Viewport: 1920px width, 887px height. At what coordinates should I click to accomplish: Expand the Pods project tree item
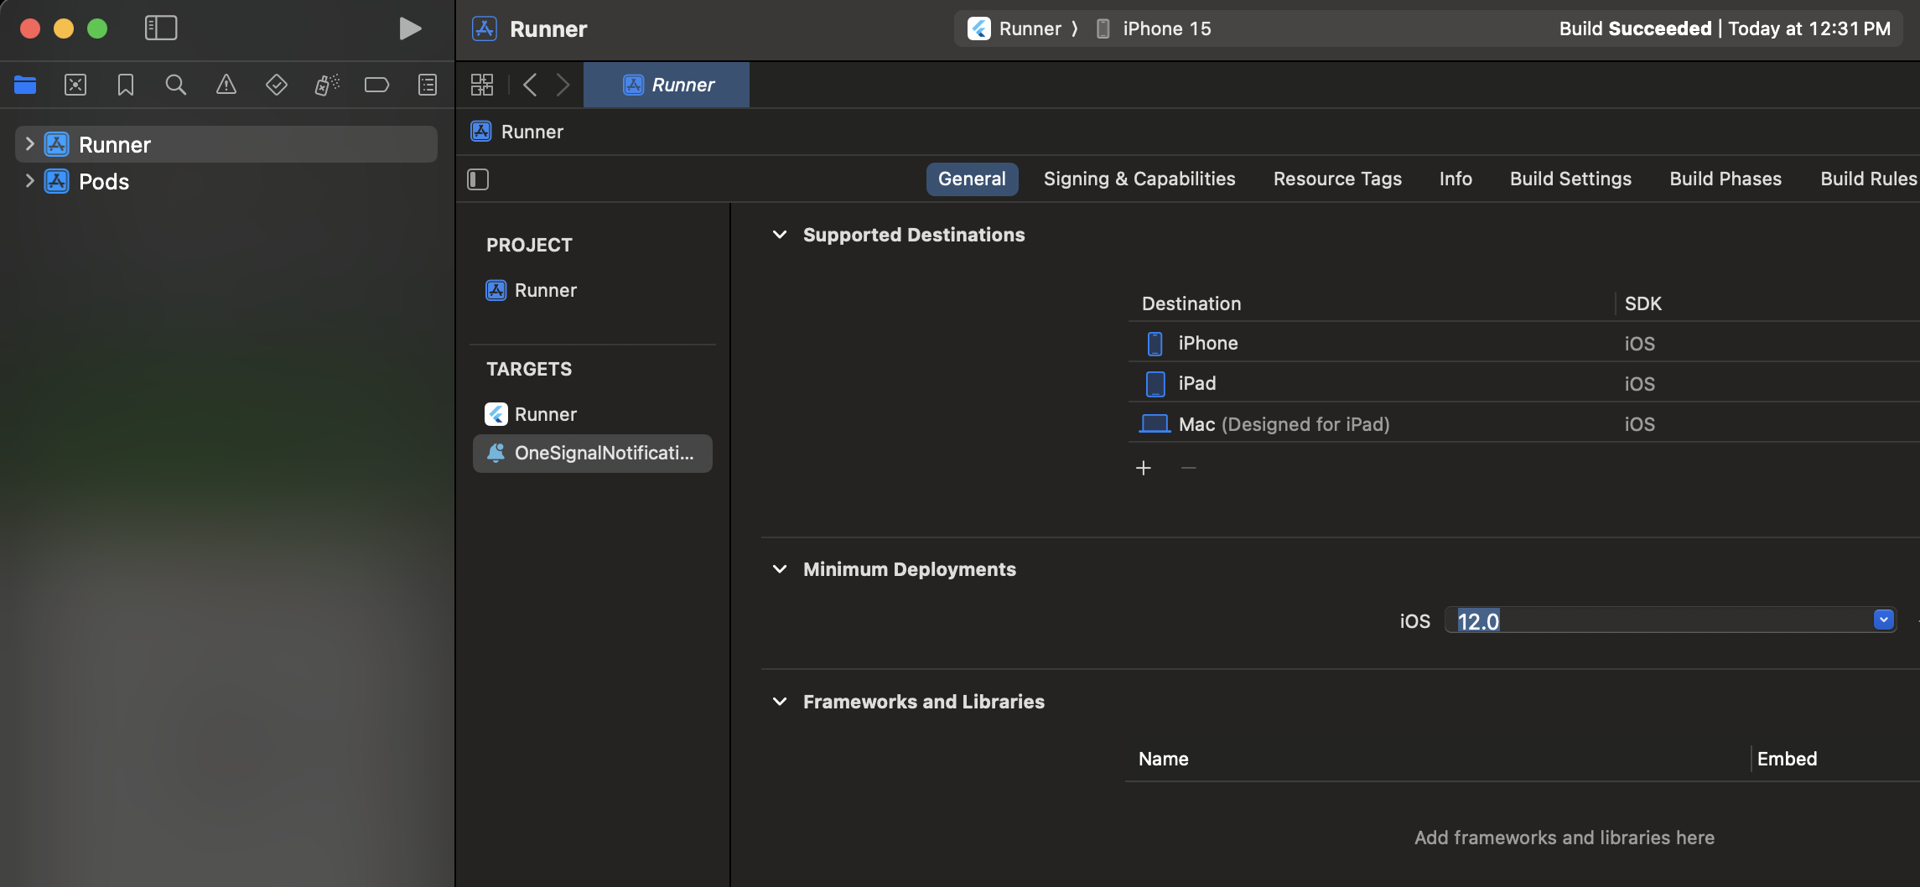29,181
